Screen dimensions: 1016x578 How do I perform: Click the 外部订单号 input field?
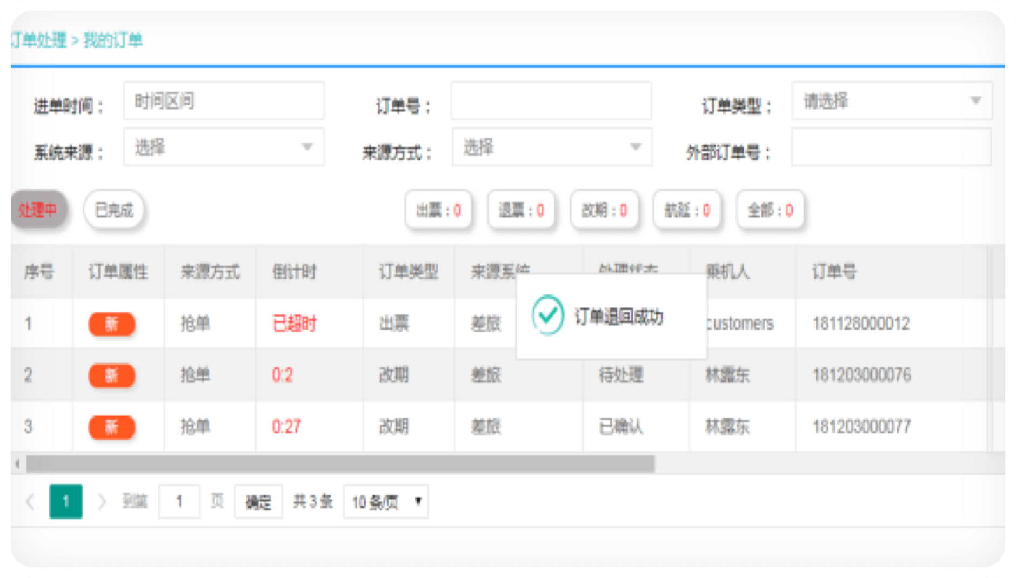(x=891, y=147)
